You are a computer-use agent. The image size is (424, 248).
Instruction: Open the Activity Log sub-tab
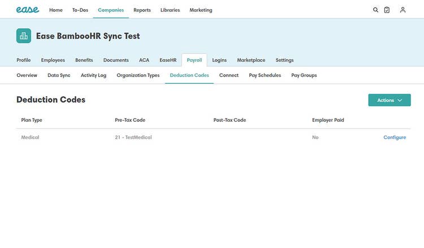coord(93,75)
